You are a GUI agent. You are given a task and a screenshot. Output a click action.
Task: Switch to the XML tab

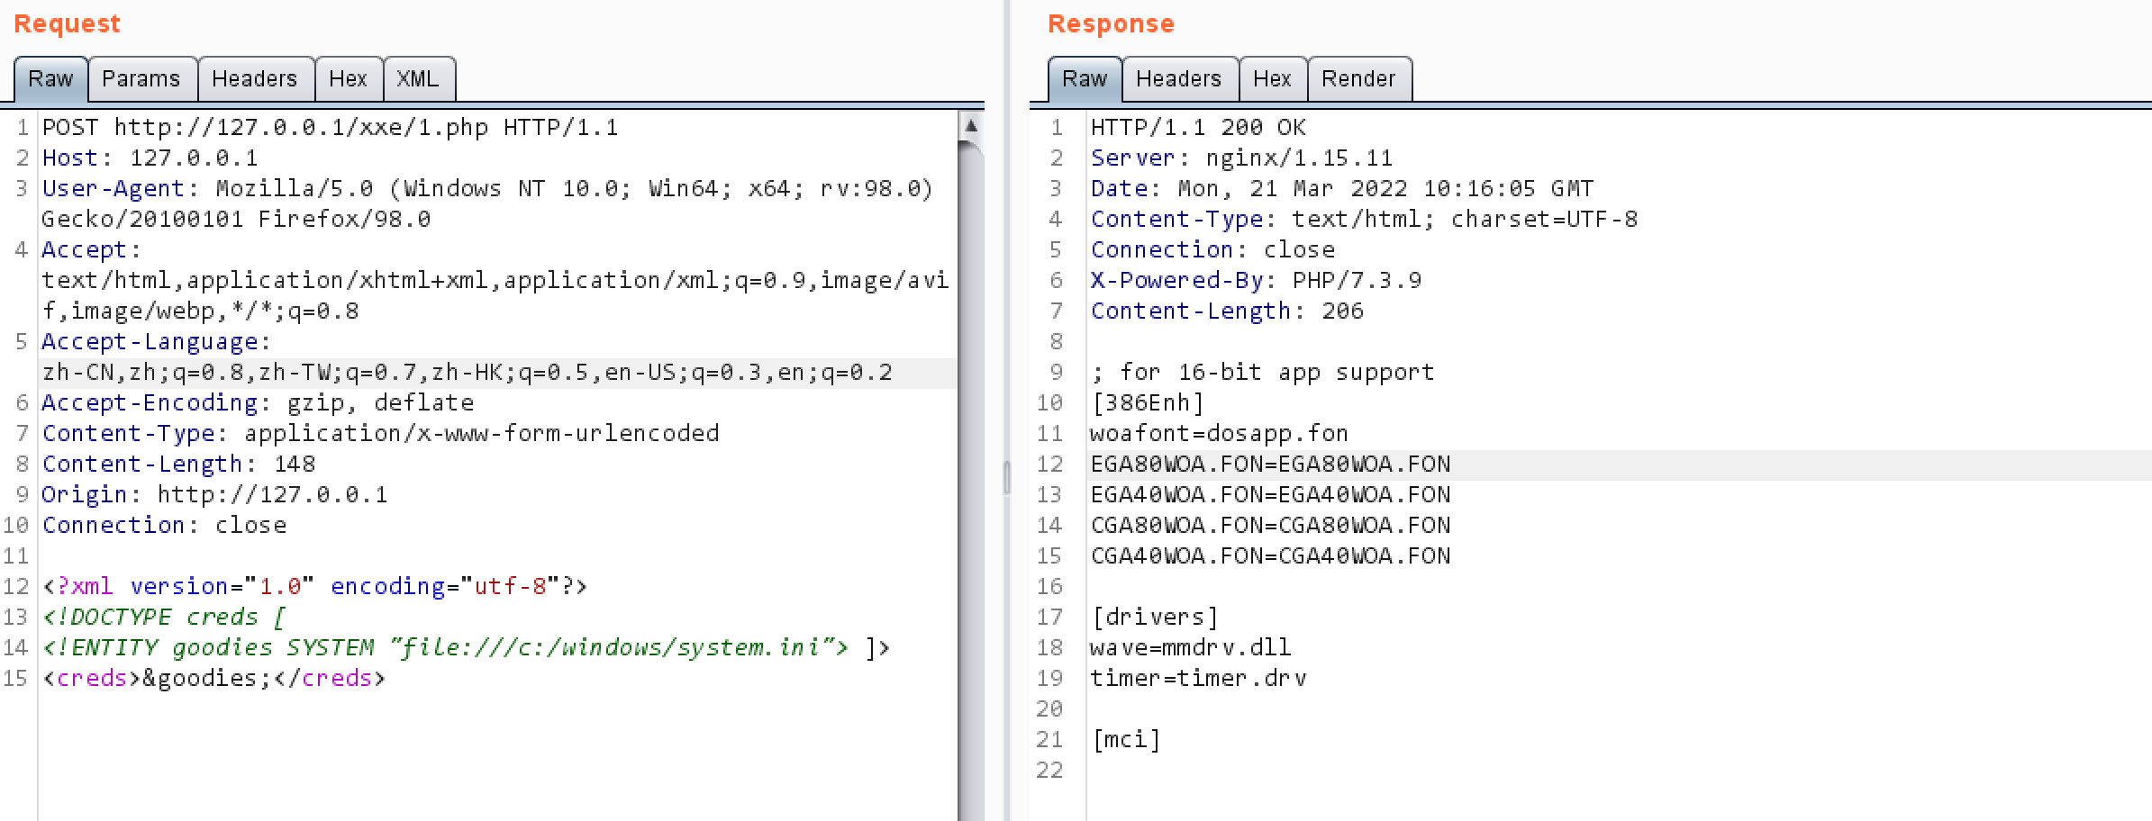tap(419, 79)
